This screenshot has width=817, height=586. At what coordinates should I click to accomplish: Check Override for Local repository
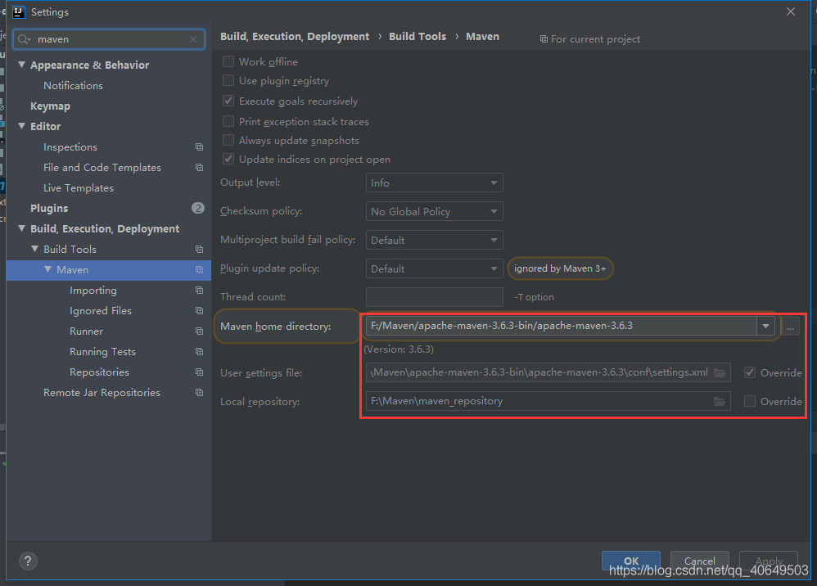click(x=750, y=401)
